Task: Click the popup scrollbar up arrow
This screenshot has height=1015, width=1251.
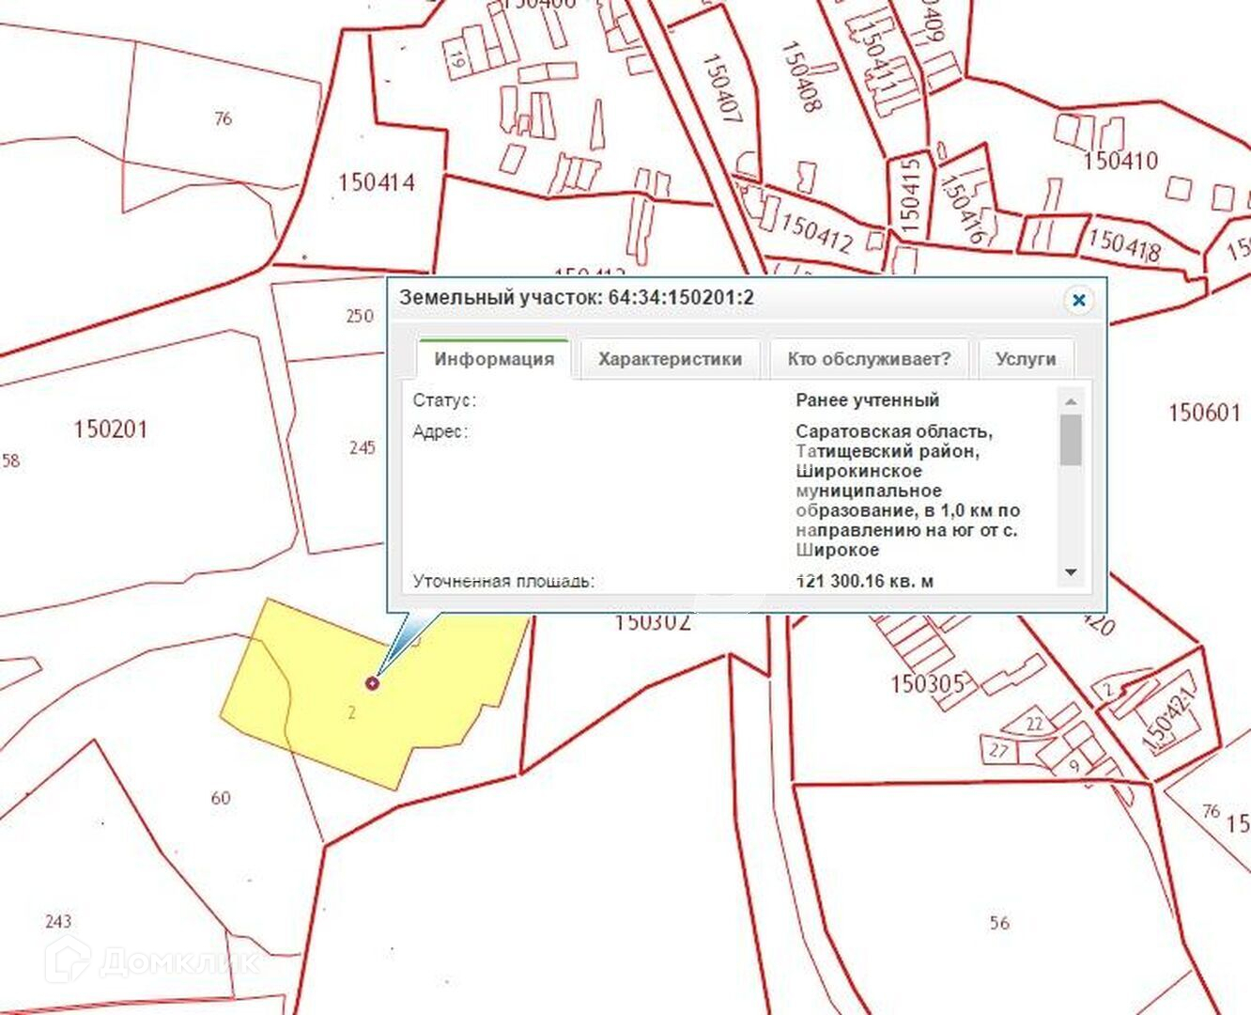Action: [x=1070, y=400]
